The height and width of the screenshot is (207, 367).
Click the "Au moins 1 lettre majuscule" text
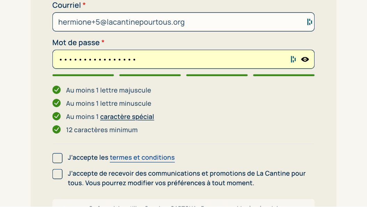pos(108,90)
